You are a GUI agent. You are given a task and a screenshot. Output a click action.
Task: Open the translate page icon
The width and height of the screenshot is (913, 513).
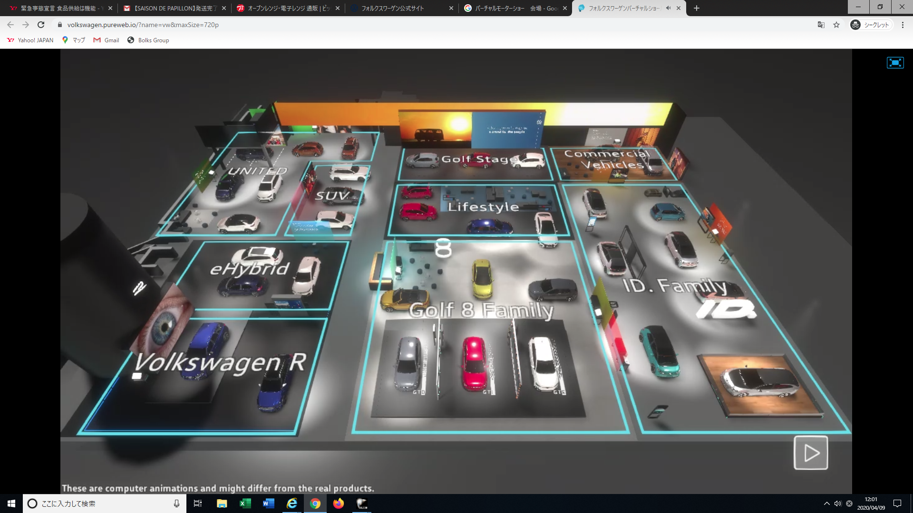tap(821, 25)
